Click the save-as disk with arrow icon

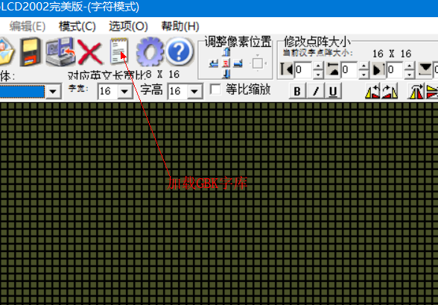click(60, 51)
